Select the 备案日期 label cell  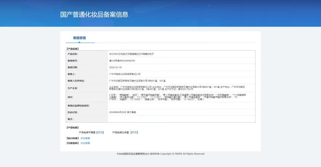[87, 67]
